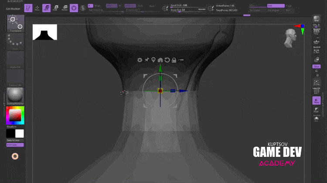The height and width of the screenshot is (183, 327).
Task: Click the Gizmo center yellow square
Action: pyautogui.click(x=160, y=91)
